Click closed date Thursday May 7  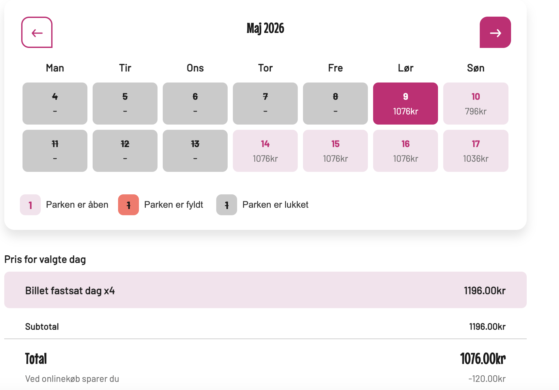[x=265, y=103]
